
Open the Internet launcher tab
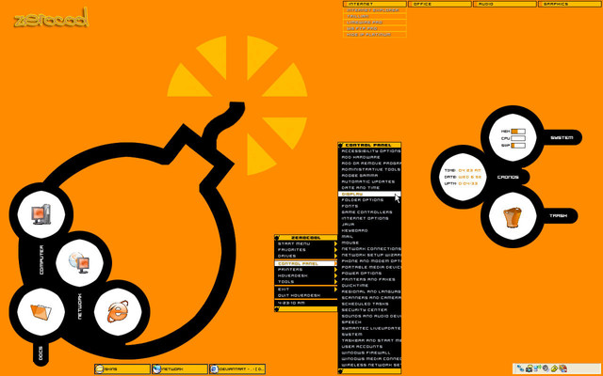pos(375,4)
